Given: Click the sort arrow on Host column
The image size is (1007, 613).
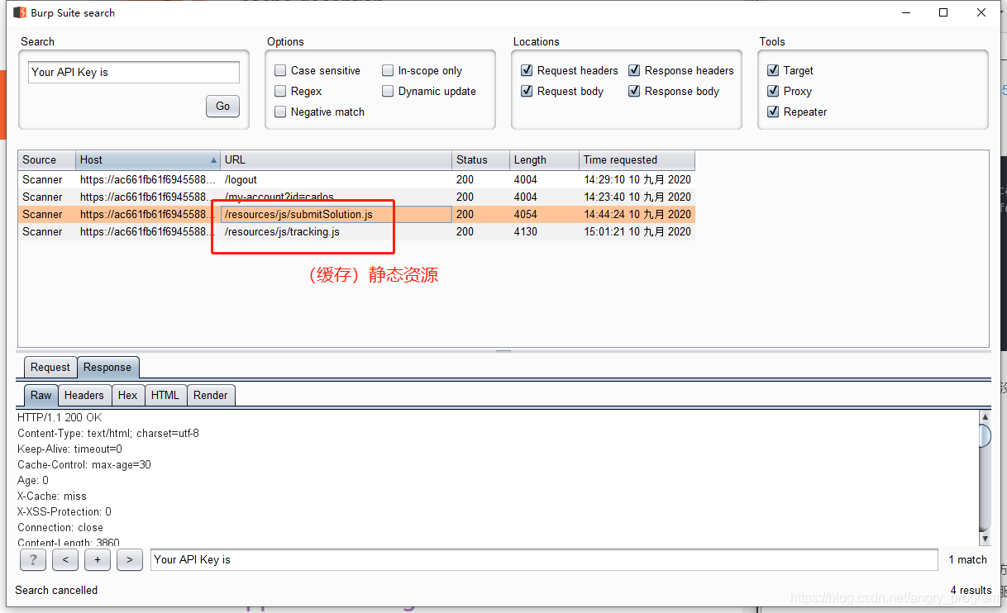Looking at the screenshot, I should pos(214,160).
